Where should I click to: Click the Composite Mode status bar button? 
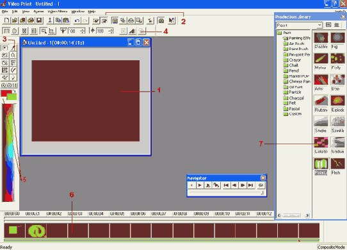point(331,247)
